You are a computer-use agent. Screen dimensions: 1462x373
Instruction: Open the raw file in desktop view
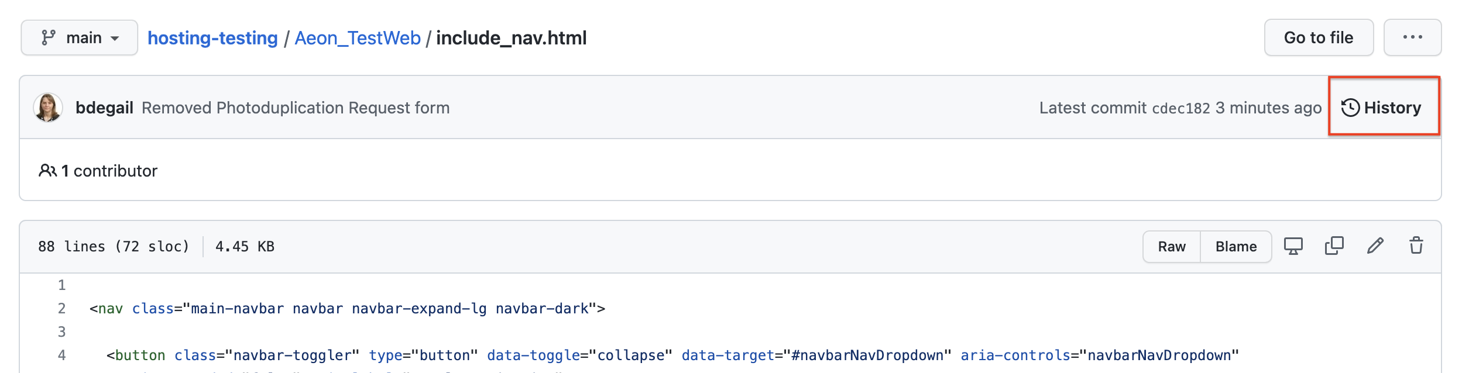(x=1293, y=246)
